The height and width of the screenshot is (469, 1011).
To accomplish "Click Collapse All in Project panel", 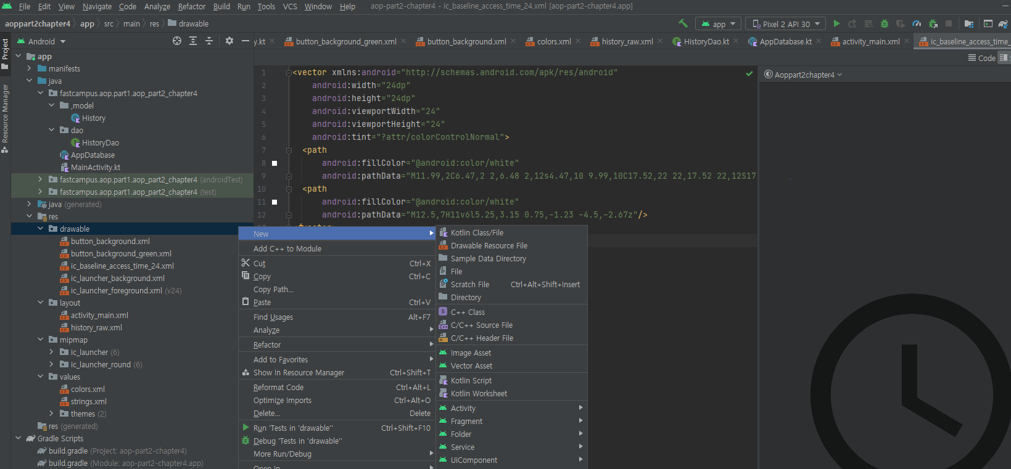I will (209, 41).
